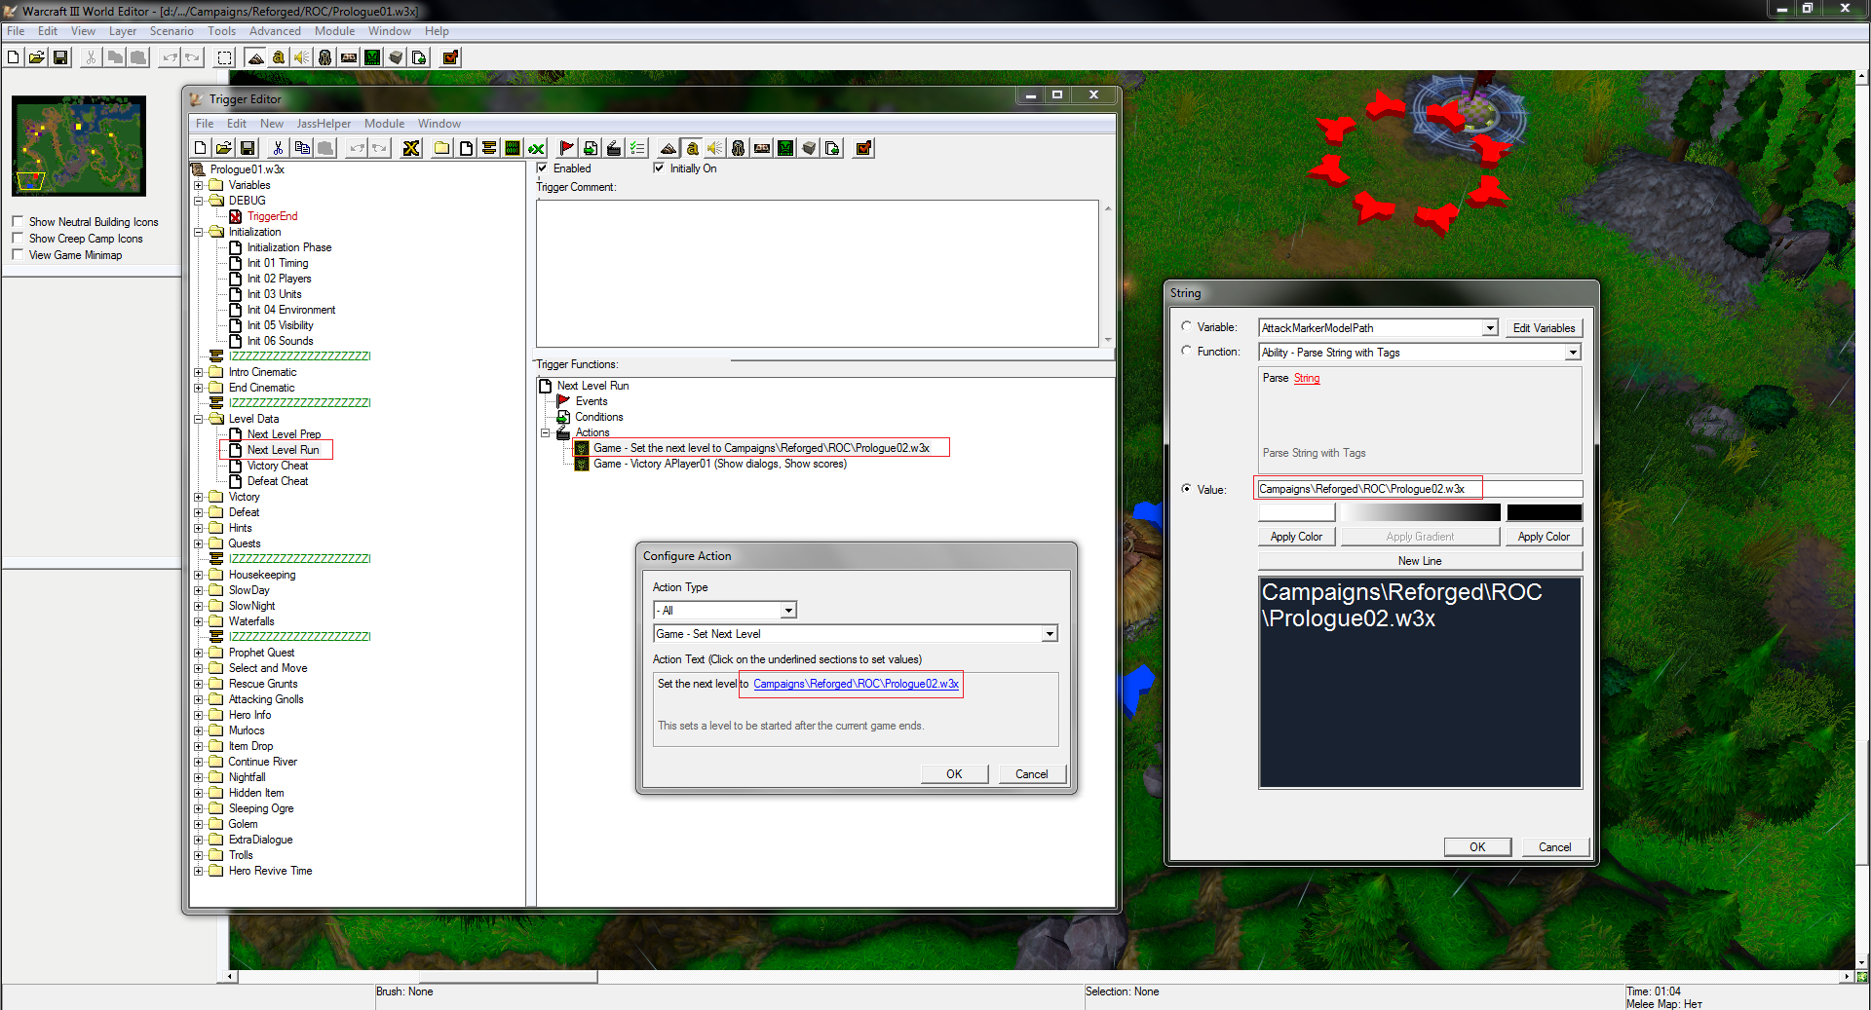Open the Terrain Editor from main toolbar

[255, 57]
